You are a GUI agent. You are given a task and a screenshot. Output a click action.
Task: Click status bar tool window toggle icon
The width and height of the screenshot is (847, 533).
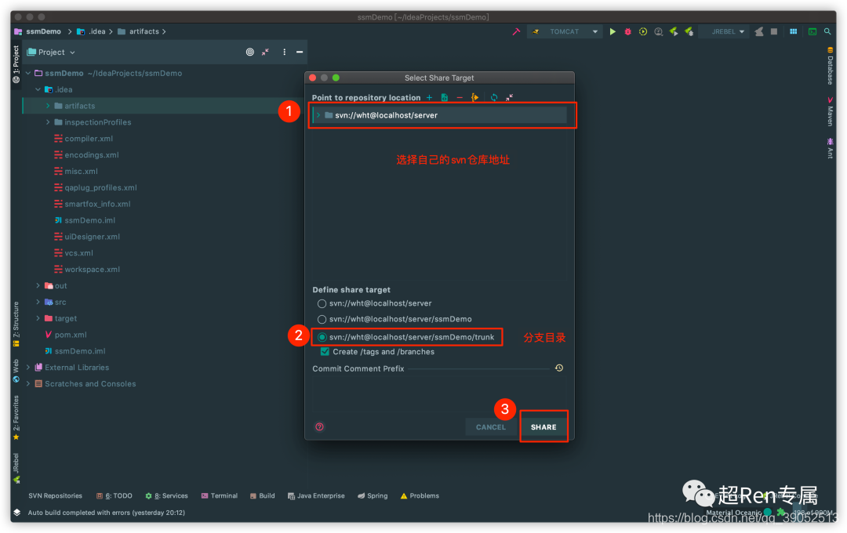(x=16, y=513)
